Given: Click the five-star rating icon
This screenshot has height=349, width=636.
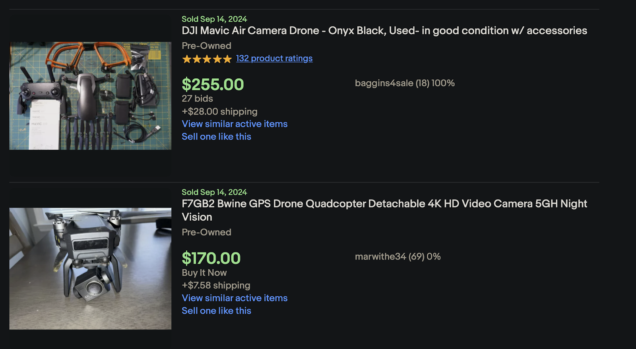Looking at the screenshot, I should [206, 59].
